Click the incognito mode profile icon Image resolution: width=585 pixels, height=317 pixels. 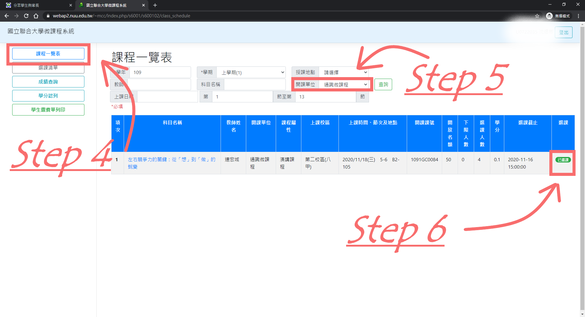(x=549, y=16)
